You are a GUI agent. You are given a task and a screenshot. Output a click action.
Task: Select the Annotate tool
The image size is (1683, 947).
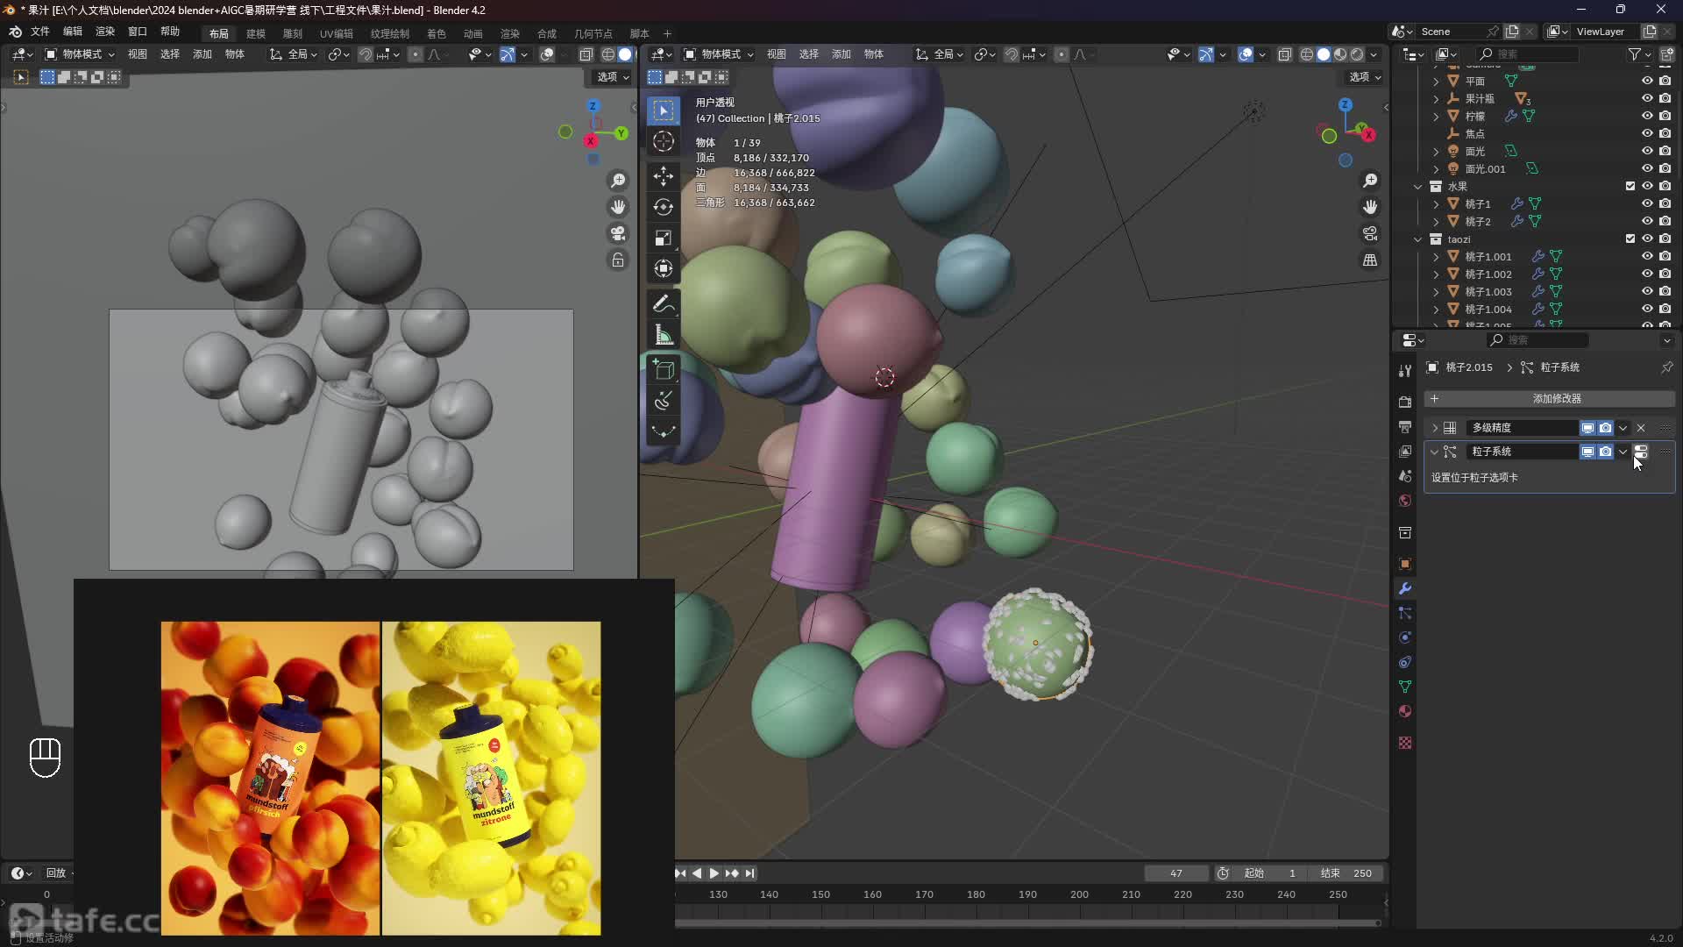(664, 304)
